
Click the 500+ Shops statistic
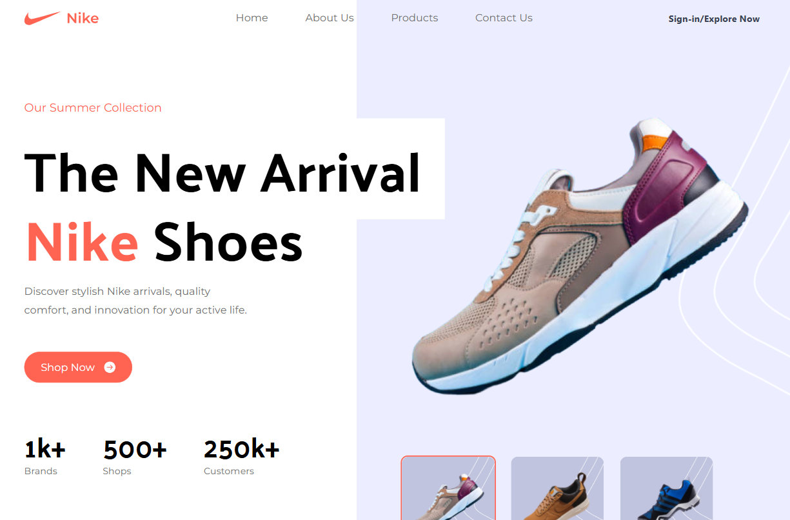135,457
